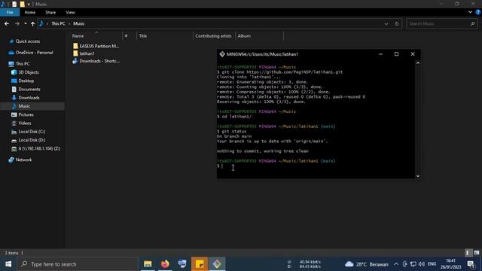Go back with the Back arrow
The width and height of the screenshot is (482, 271).
coord(7,23)
